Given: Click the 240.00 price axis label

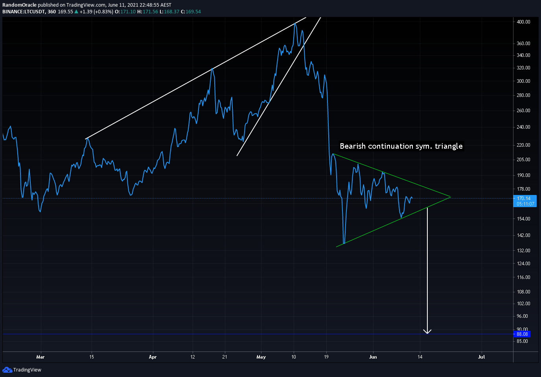Looking at the screenshot, I should pyautogui.click(x=523, y=127).
